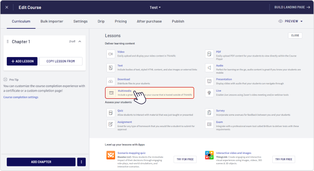This screenshot has height=171, width=314.
Task: Click the Download cloud icon
Action: (x=111, y=81)
